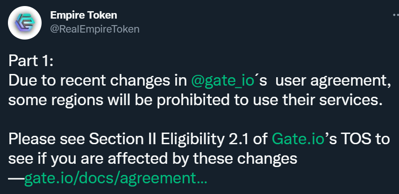
Task: Follow the green Gate.io link
Action: [x=298, y=139]
